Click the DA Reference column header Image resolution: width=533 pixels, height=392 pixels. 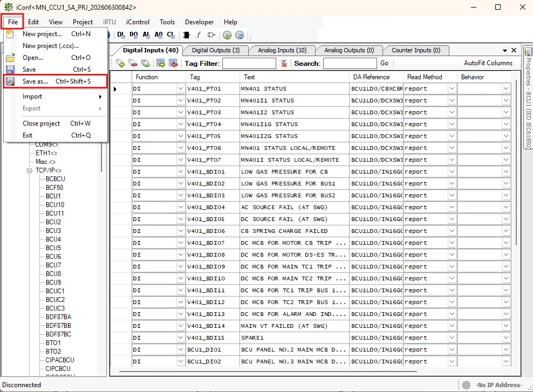click(x=376, y=77)
